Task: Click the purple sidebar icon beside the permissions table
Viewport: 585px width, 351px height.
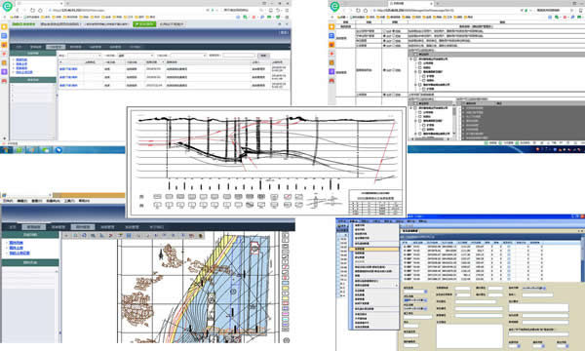Action: point(331,71)
